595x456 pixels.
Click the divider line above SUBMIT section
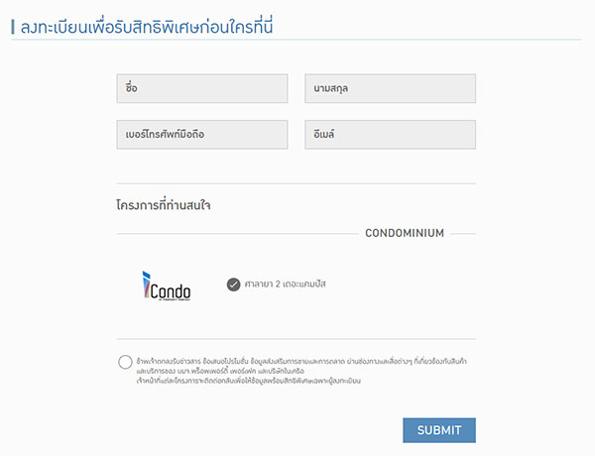pyautogui.click(x=296, y=339)
